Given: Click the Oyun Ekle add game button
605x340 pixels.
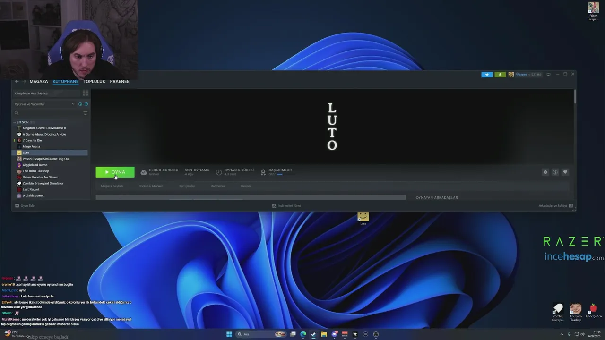Looking at the screenshot, I should click(25, 206).
